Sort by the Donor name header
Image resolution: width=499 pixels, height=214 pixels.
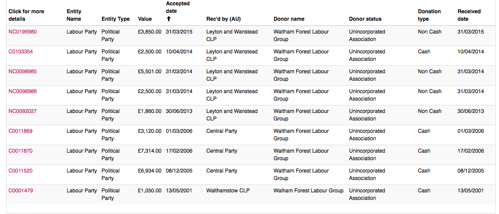click(289, 19)
